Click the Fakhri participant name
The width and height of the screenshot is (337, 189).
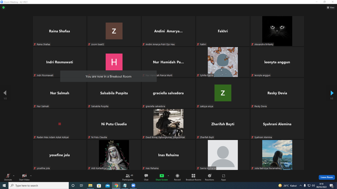click(x=223, y=31)
